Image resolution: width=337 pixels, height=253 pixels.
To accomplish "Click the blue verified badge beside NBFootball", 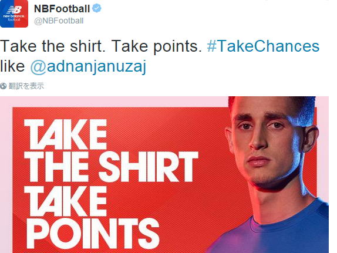I will (x=97, y=8).
